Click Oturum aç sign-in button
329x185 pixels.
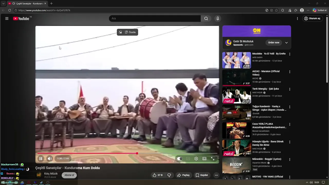coord(312,18)
